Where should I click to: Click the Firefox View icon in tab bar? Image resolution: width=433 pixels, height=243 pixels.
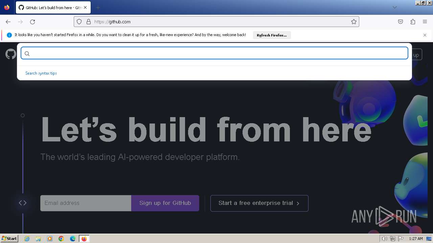click(7, 7)
